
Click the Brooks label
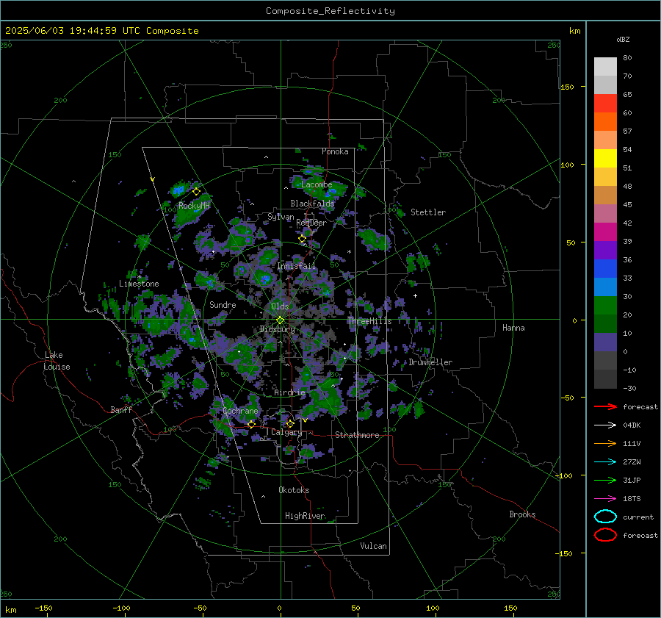[522, 514]
